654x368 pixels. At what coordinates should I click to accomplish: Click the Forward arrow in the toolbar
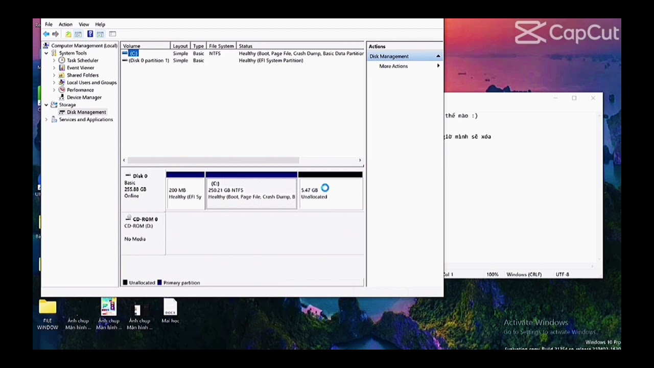pos(55,34)
